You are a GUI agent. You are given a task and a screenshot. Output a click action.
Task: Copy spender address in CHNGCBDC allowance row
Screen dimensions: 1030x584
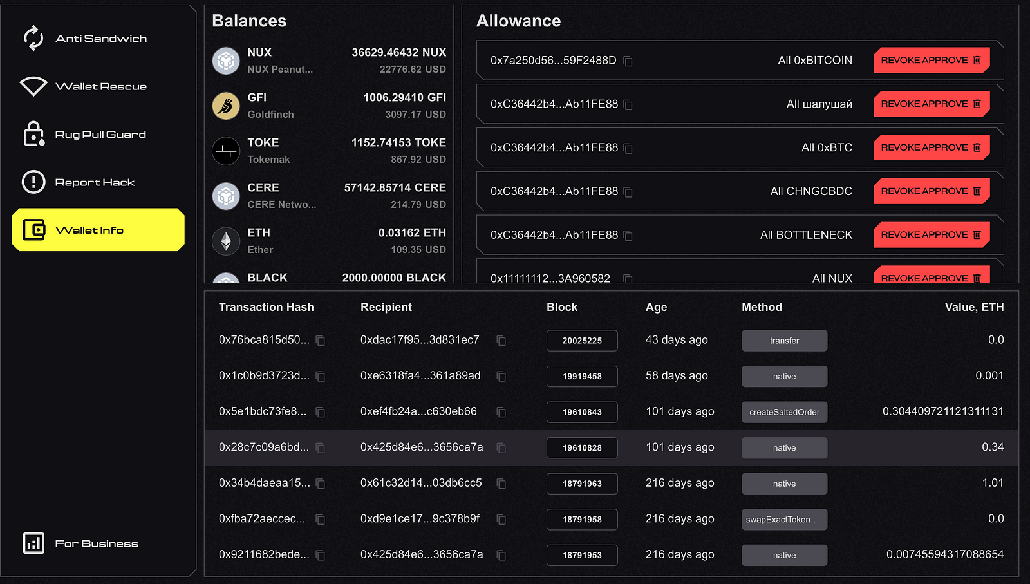point(628,193)
